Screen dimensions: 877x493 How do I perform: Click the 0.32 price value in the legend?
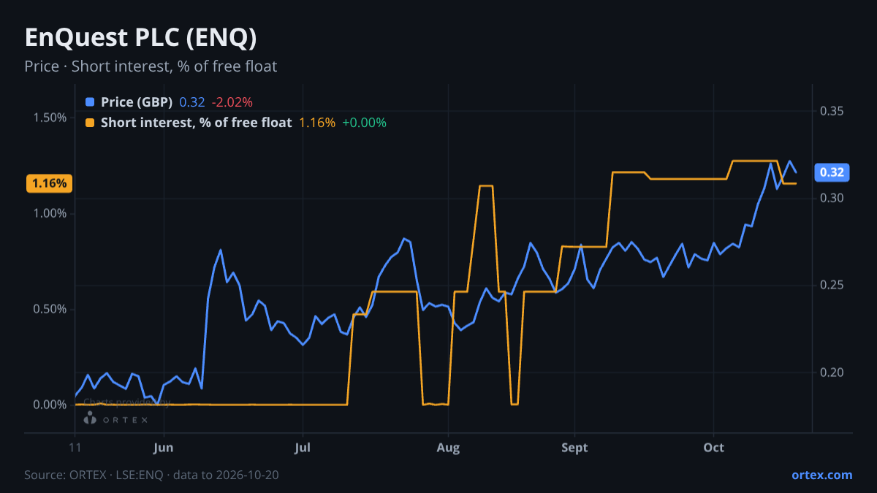(x=192, y=102)
